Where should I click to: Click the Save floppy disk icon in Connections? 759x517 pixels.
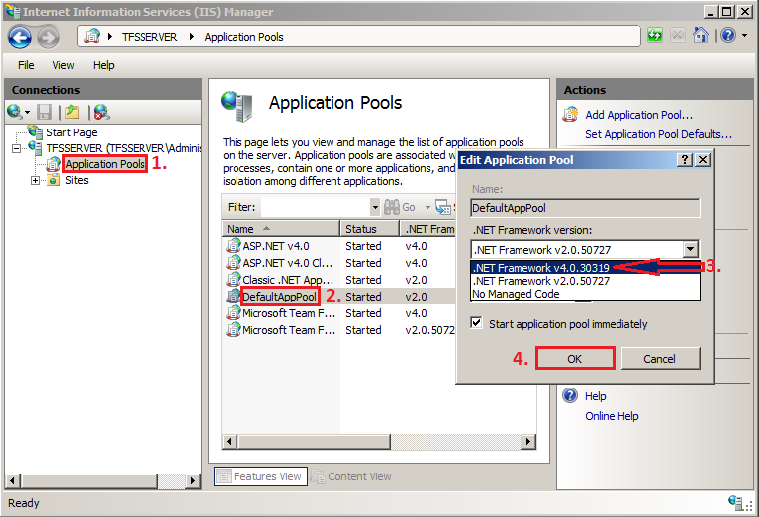[x=45, y=113]
